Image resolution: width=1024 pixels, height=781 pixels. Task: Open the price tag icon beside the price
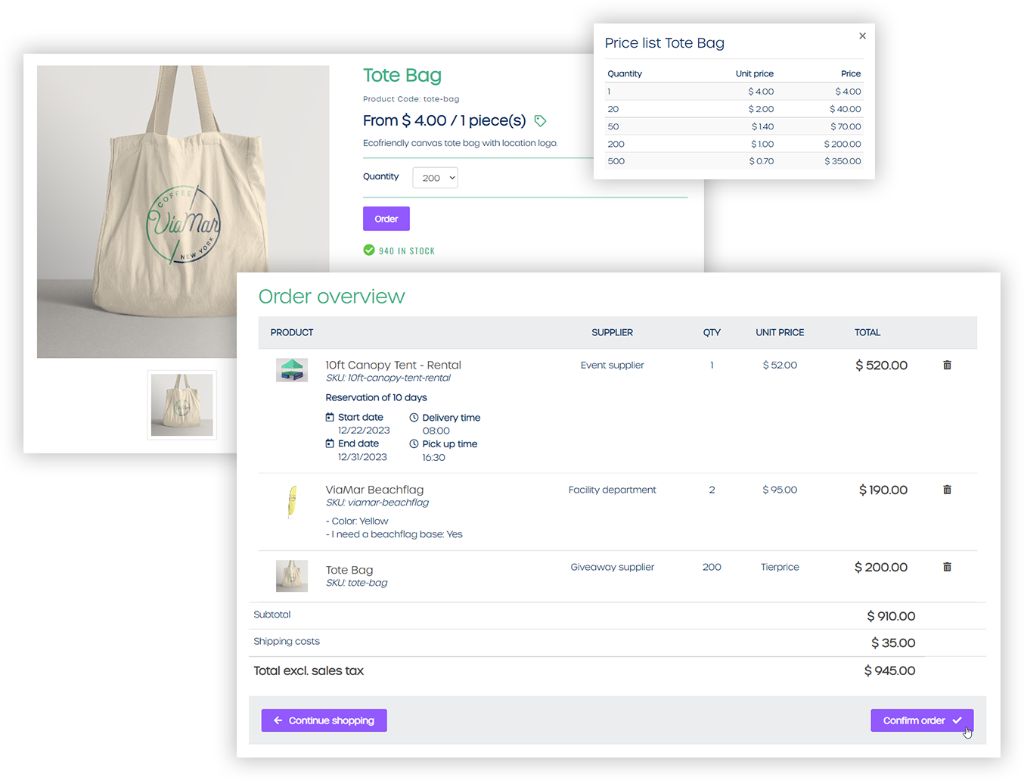[x=540, y=121]
